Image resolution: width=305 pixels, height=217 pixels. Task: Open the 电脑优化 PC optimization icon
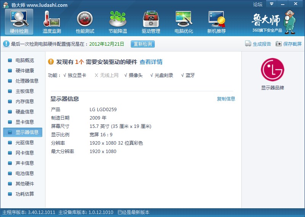click(183, 19)
